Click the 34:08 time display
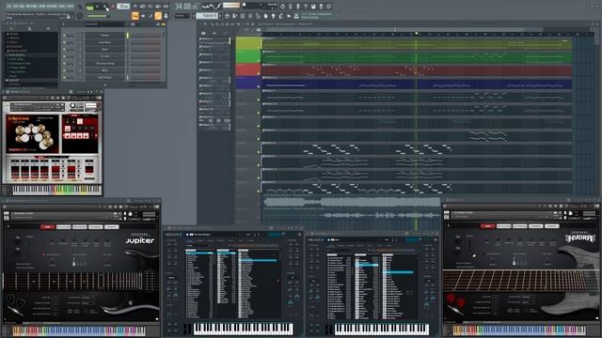Image resolution: width=602 pixels, height=338 pixels. [186, 7]
